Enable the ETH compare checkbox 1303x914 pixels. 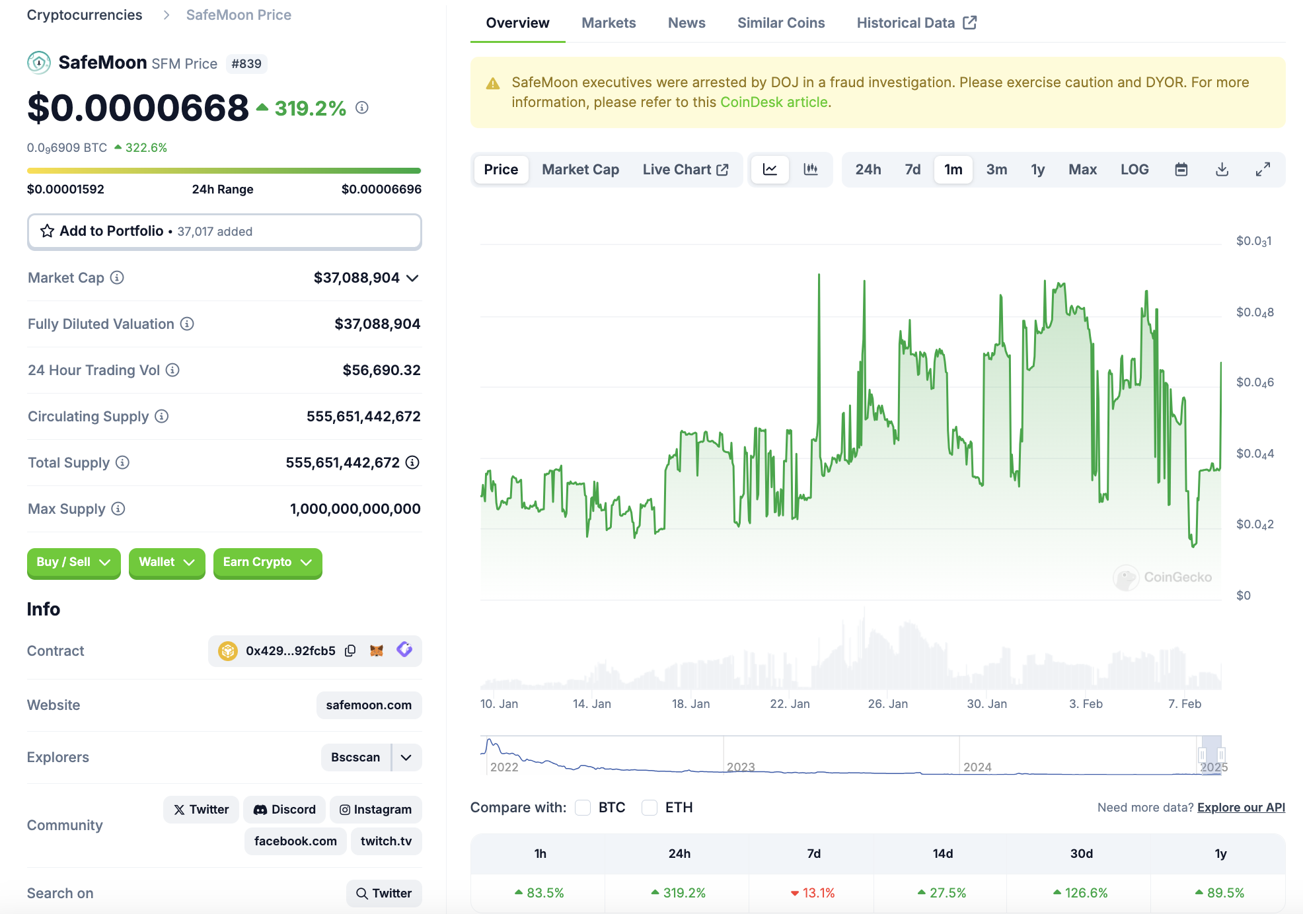[x=650, y=808]
